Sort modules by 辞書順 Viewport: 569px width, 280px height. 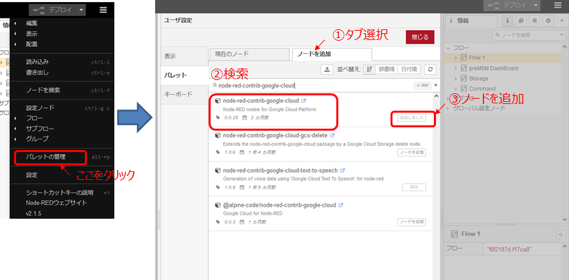[387, 69]
